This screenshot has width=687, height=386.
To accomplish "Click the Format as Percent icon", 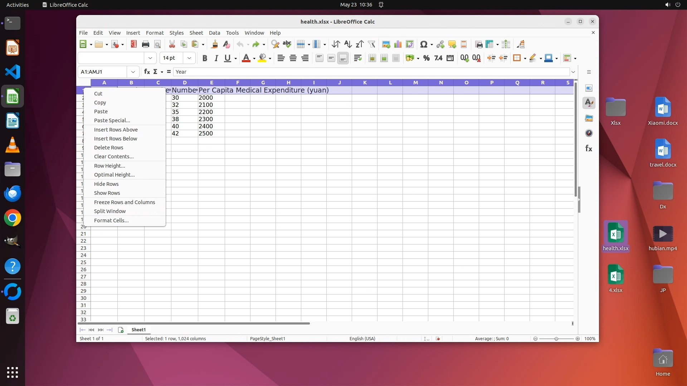I will point(426,58).
